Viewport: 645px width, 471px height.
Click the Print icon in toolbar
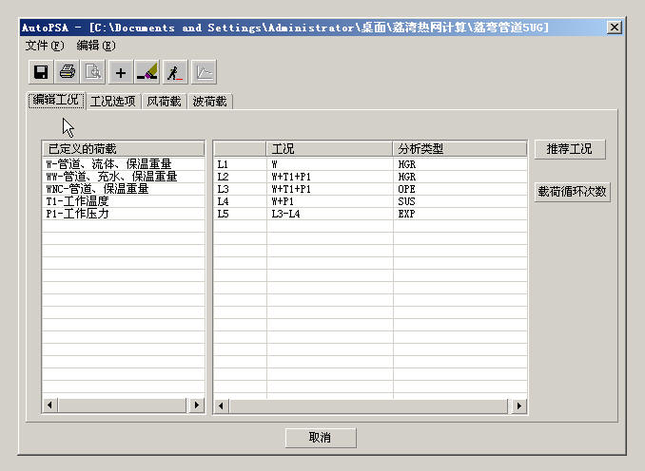point(68,72)
